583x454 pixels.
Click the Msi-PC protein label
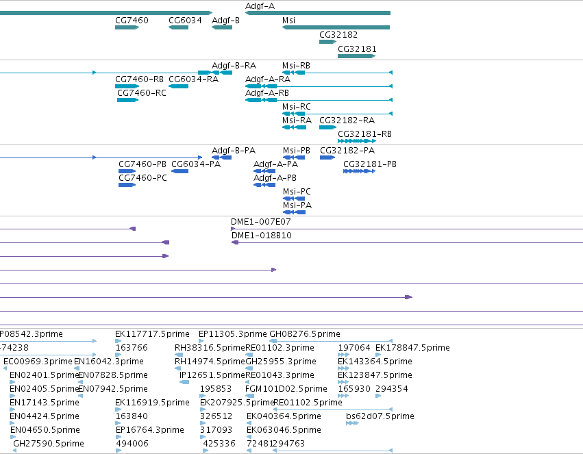point(297,192)
